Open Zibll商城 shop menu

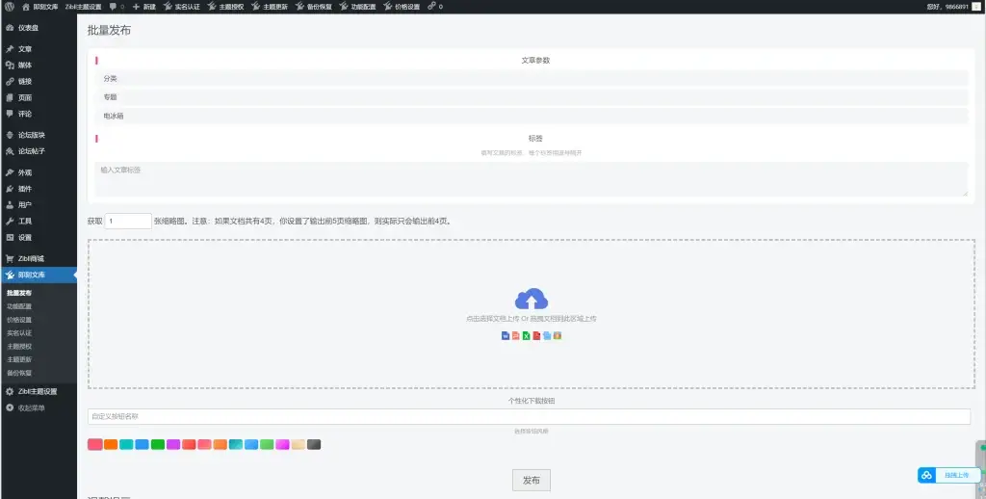31,258
